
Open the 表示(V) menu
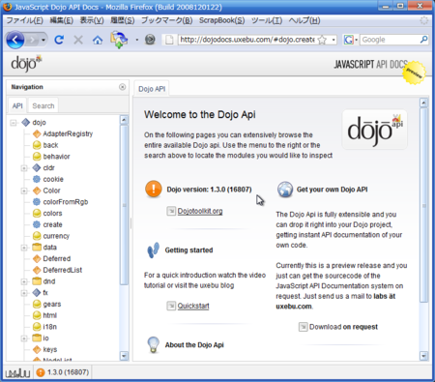(92, 20)
